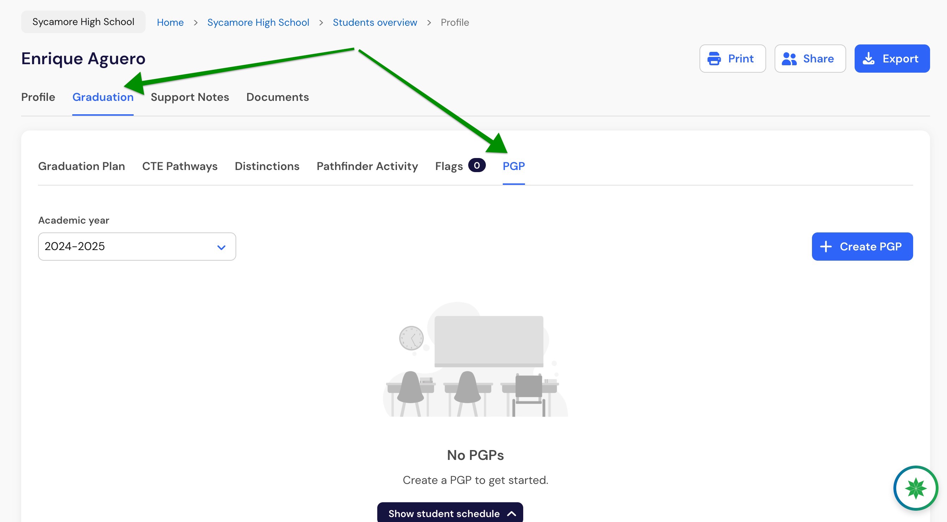Click the Create PGP label
947x522 pixels.
click(x=870, y=247)
